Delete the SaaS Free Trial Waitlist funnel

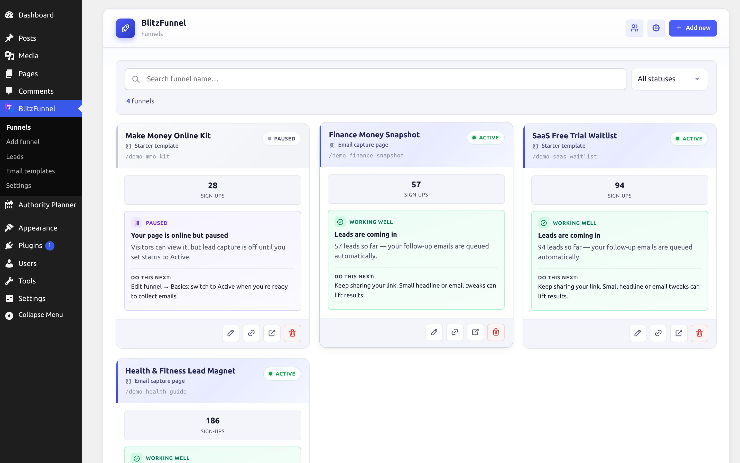click(699, 333)
